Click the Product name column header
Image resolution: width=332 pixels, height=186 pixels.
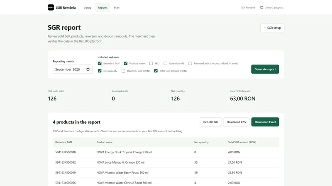[105, 142]
